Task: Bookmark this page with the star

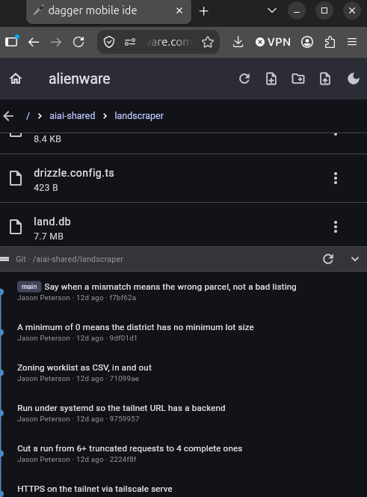Action: pyautogui.click(x=208, y=42)
